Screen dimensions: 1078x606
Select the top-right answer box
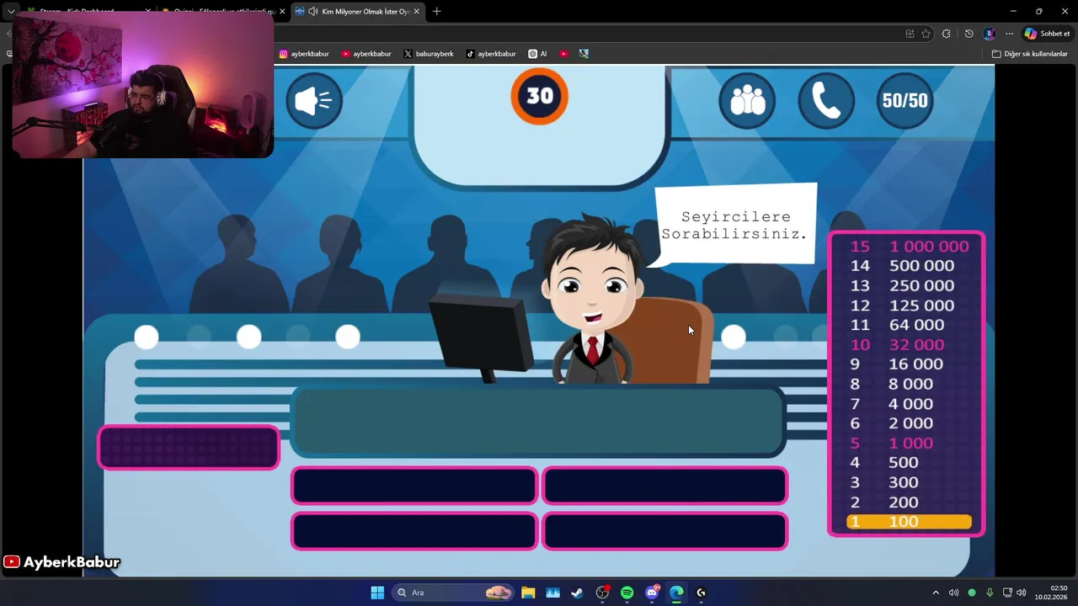665,486
